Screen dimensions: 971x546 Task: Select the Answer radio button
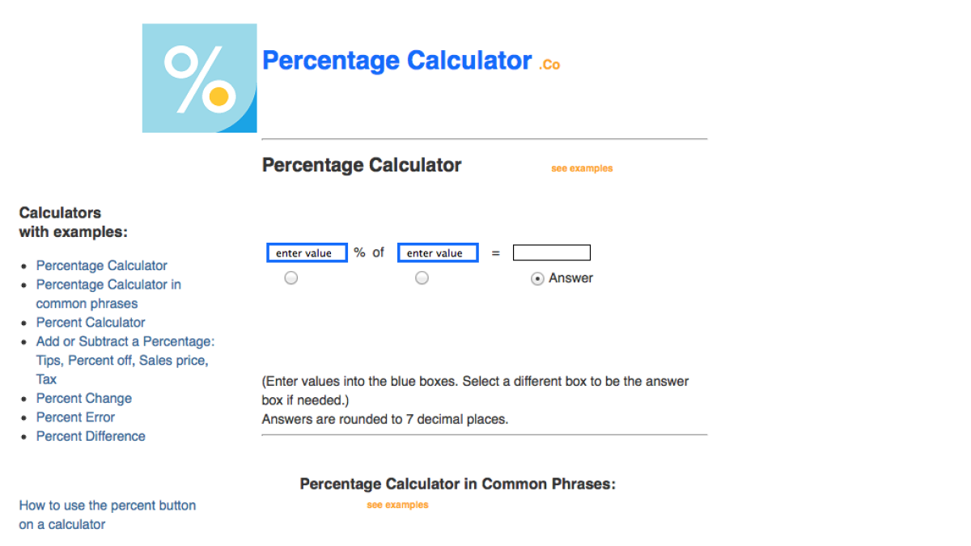pos(537,278)
